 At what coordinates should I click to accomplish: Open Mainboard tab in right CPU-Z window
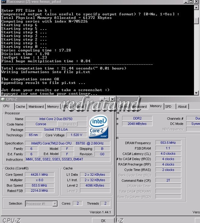click(x=139, y=107)
